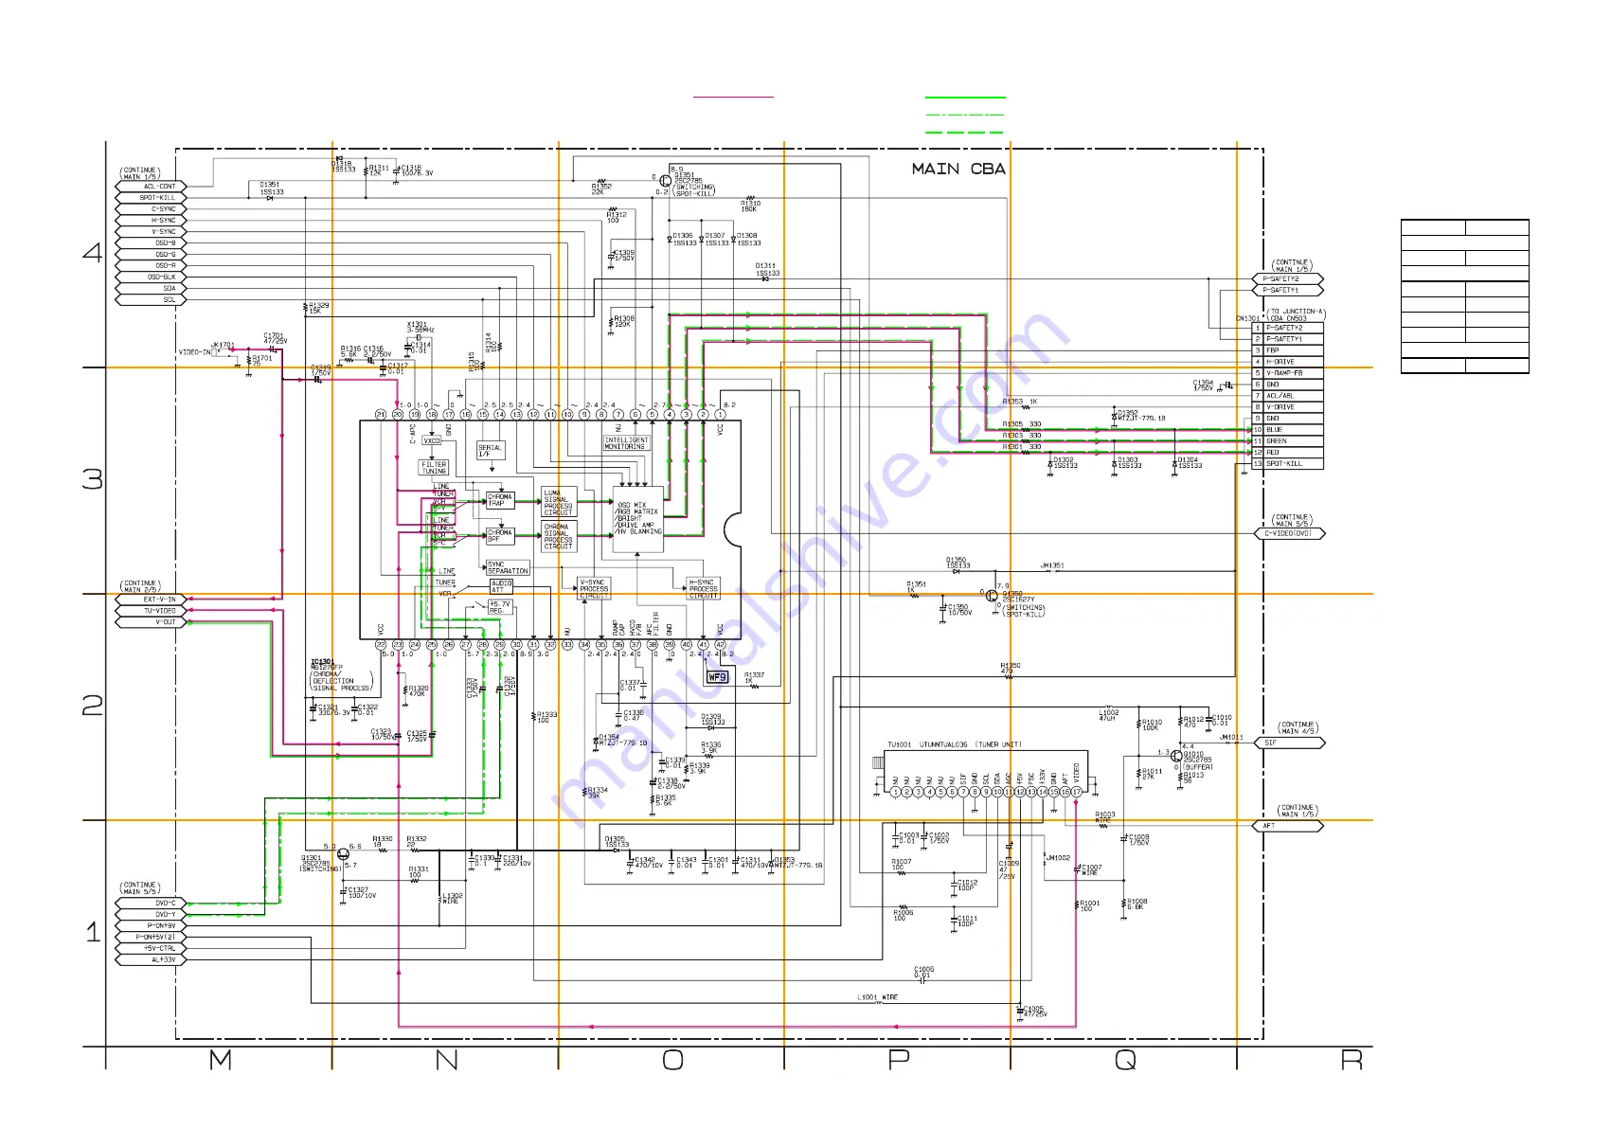Click the AUDIO ATT block
Image resolution: width=1611 pixels, height=1128 pixels.
pyautogui.click(x=502, y=587)
